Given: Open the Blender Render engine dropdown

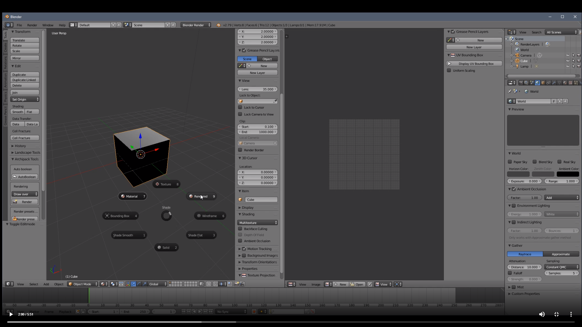Looking at the screenshot, I should click(196, 25).
